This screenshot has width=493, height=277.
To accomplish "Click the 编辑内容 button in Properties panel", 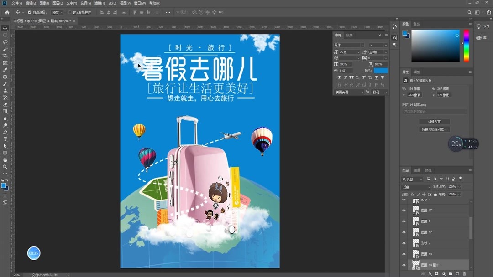I will pyautogui.click(x=434, y=122).
